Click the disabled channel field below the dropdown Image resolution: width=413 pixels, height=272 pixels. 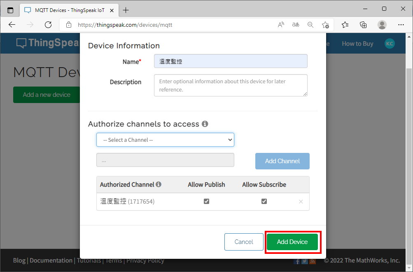click(x=165, y=160)
